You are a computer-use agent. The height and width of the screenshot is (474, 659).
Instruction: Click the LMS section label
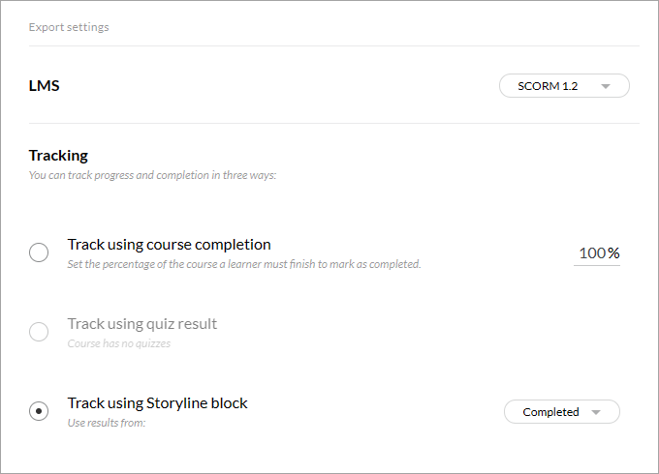45,86
